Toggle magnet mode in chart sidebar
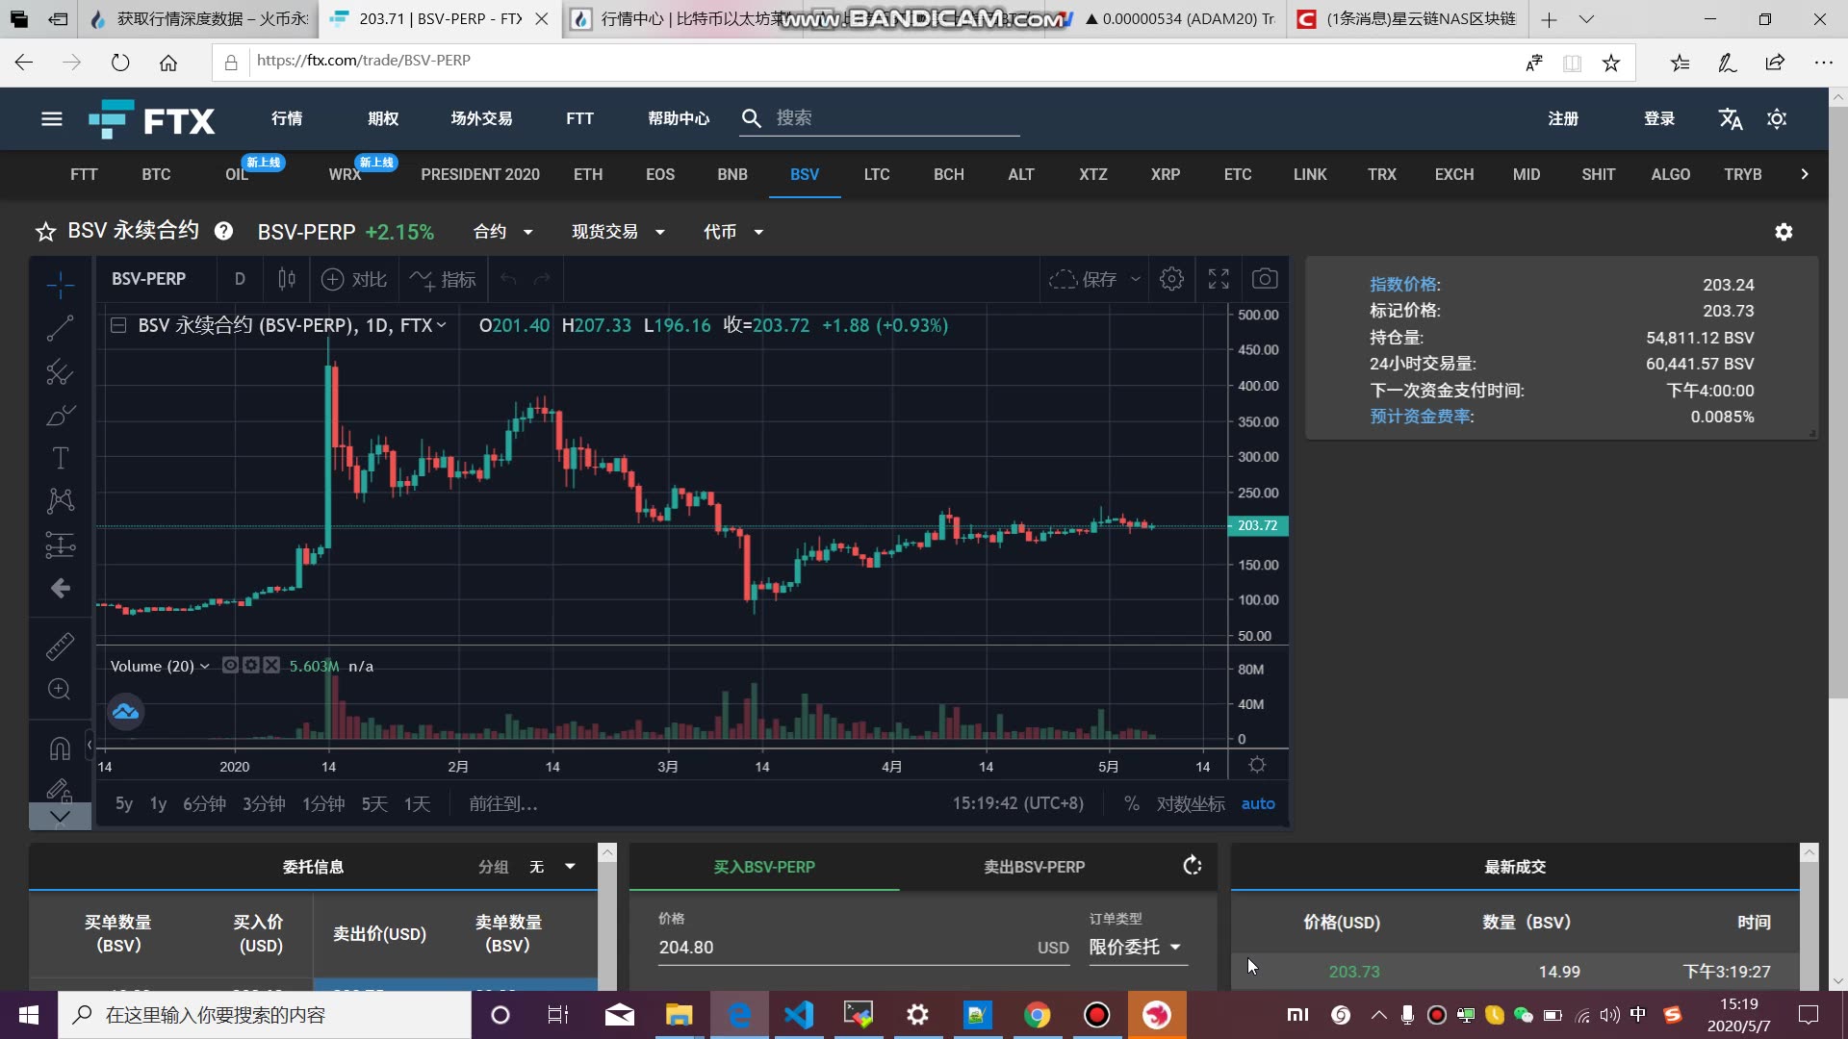Image resolution: width=1848 pixels, height=1039 pixels. [60, 748]
